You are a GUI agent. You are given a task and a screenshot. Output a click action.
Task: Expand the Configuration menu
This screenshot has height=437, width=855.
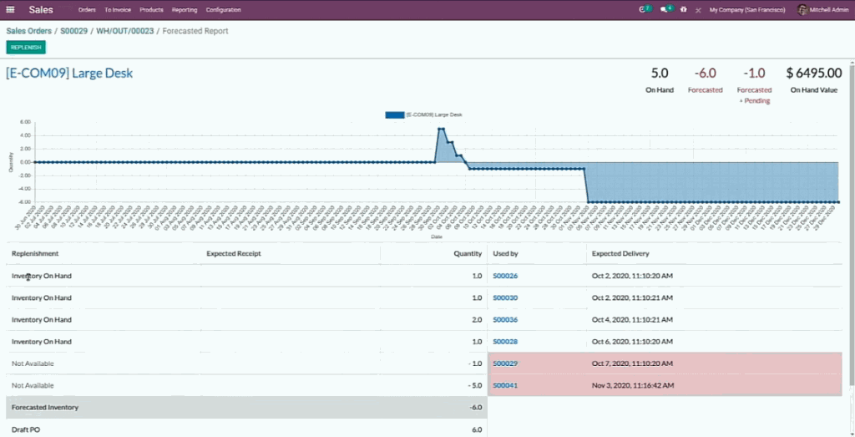pyautogui.click(x=223, y=10)
